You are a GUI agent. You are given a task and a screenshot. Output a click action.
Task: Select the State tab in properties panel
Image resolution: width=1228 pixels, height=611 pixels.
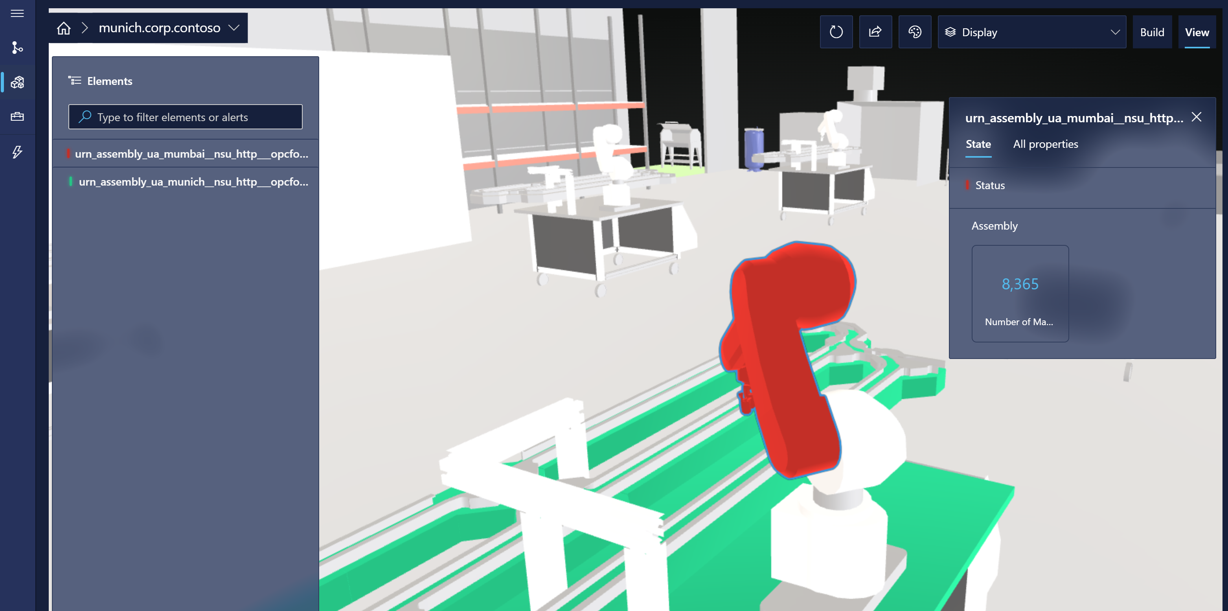click(x=978, y=144)
